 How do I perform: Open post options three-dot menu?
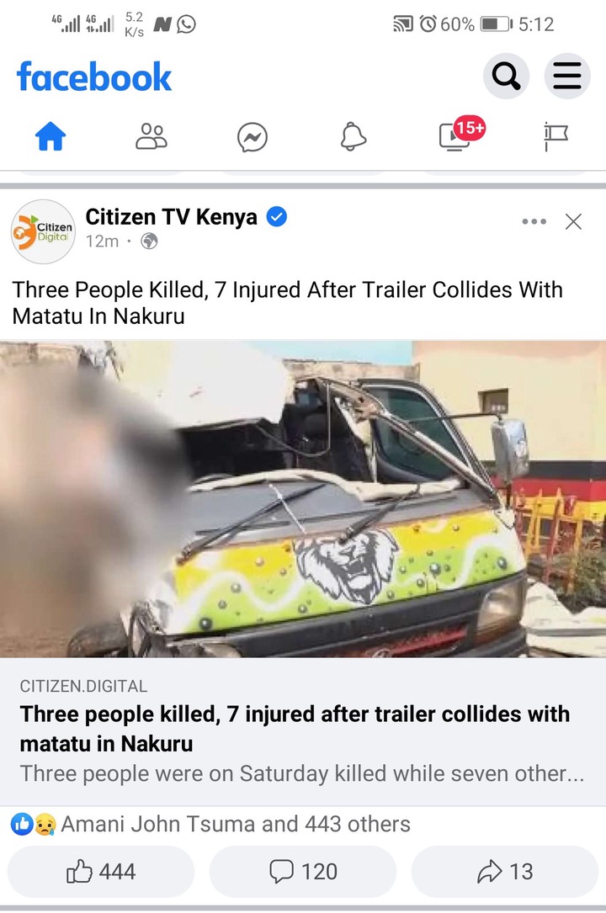click(534, 221)
